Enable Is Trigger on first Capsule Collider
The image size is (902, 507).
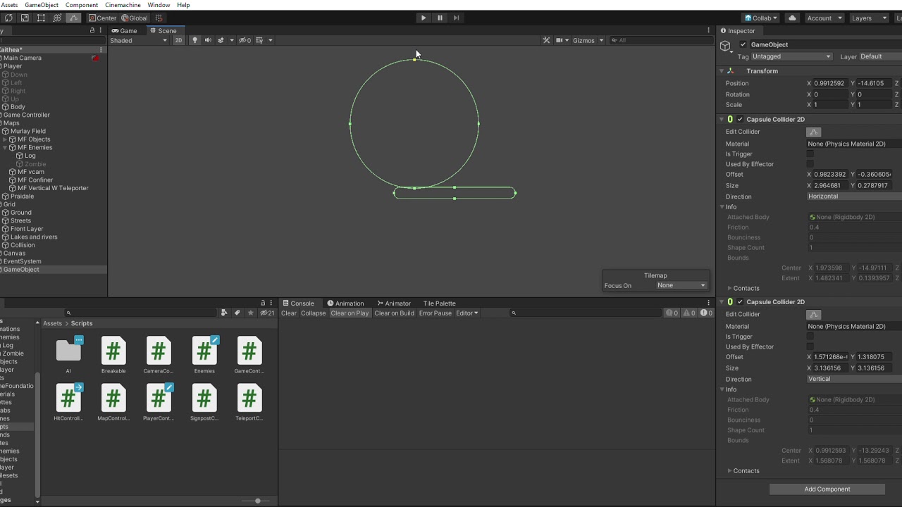[810, 154]
